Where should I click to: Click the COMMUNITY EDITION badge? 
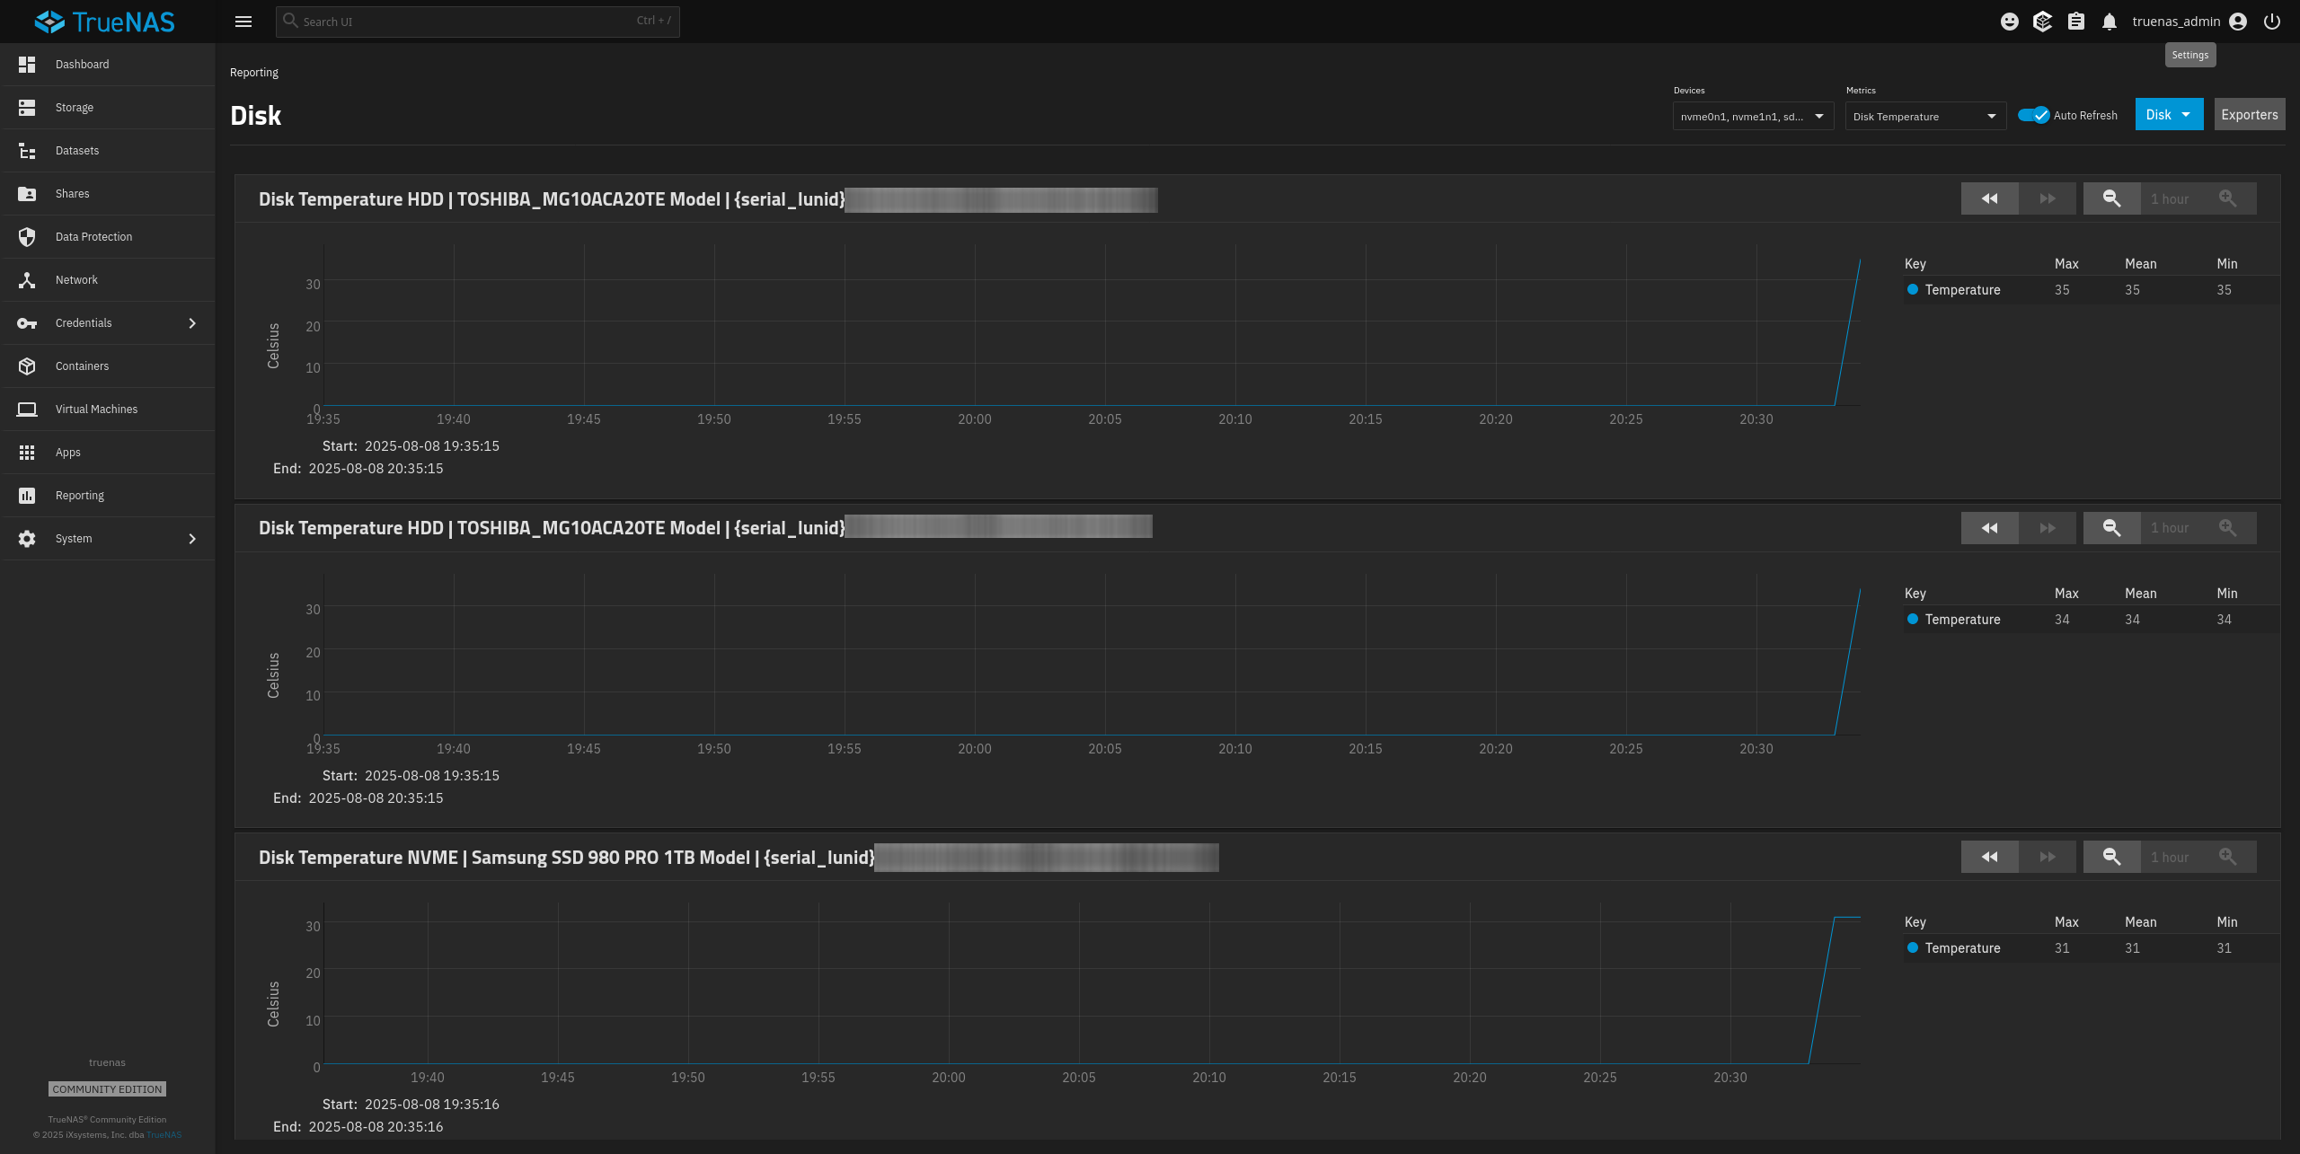107,1089
